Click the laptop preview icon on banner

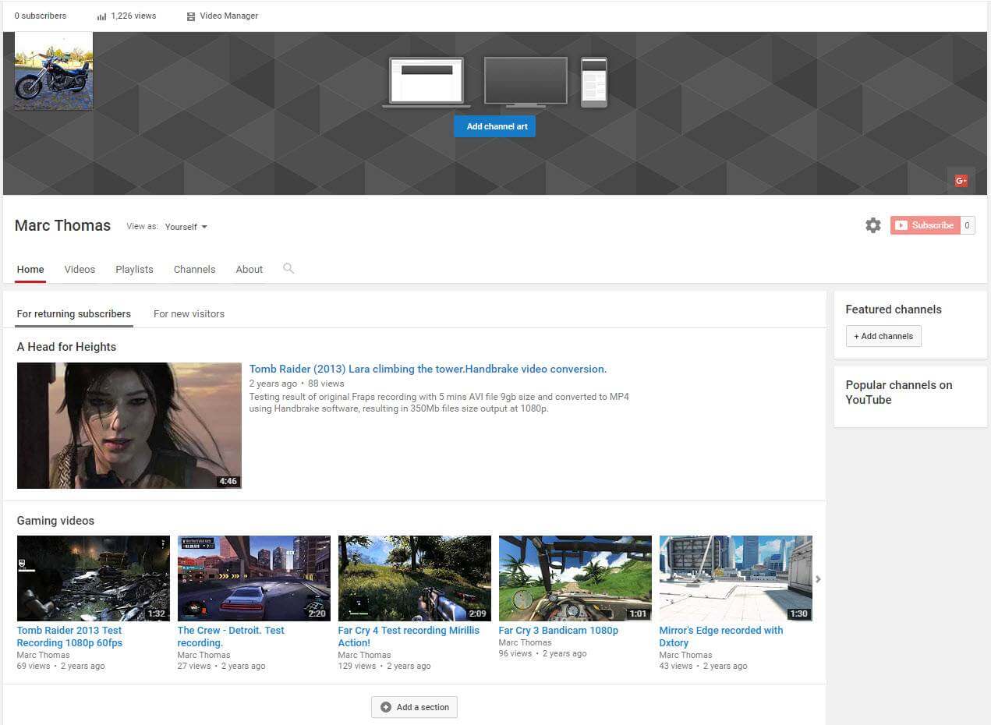tap(426, 82)
